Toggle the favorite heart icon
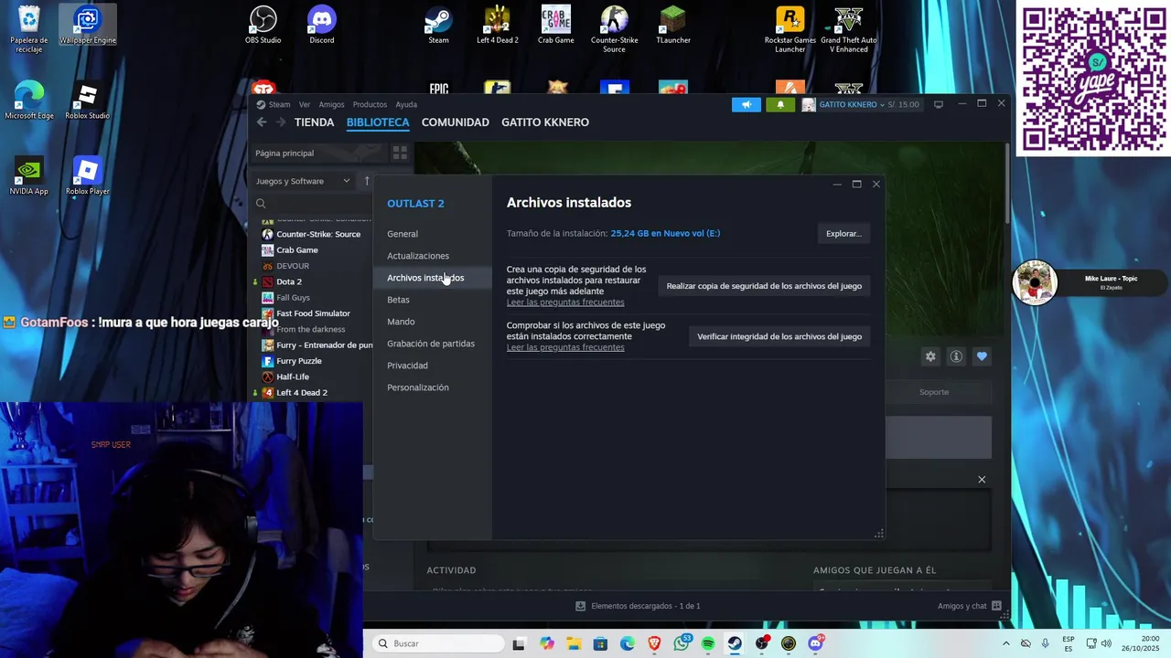 [982, 356]
